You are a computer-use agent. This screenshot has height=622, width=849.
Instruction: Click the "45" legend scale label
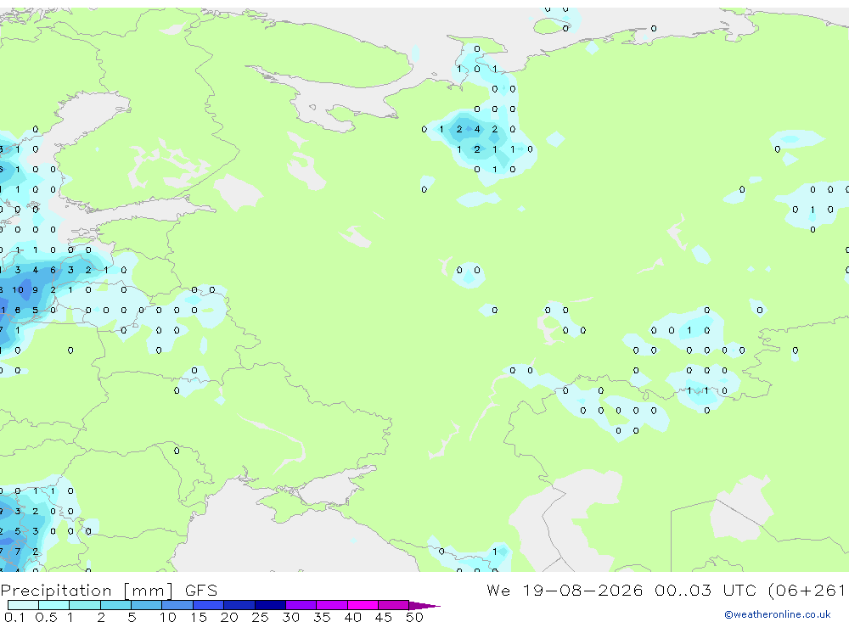point(384,617)
